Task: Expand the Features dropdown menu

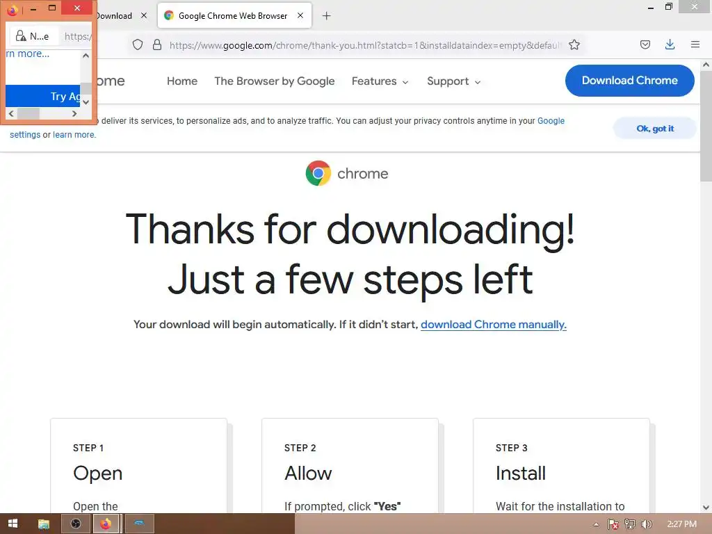Action: (380, 81)
